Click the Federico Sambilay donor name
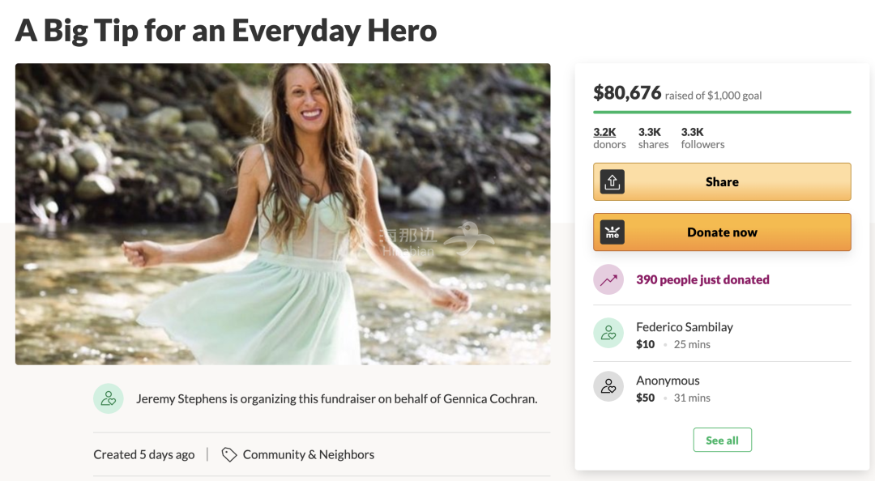 point(685,327)
